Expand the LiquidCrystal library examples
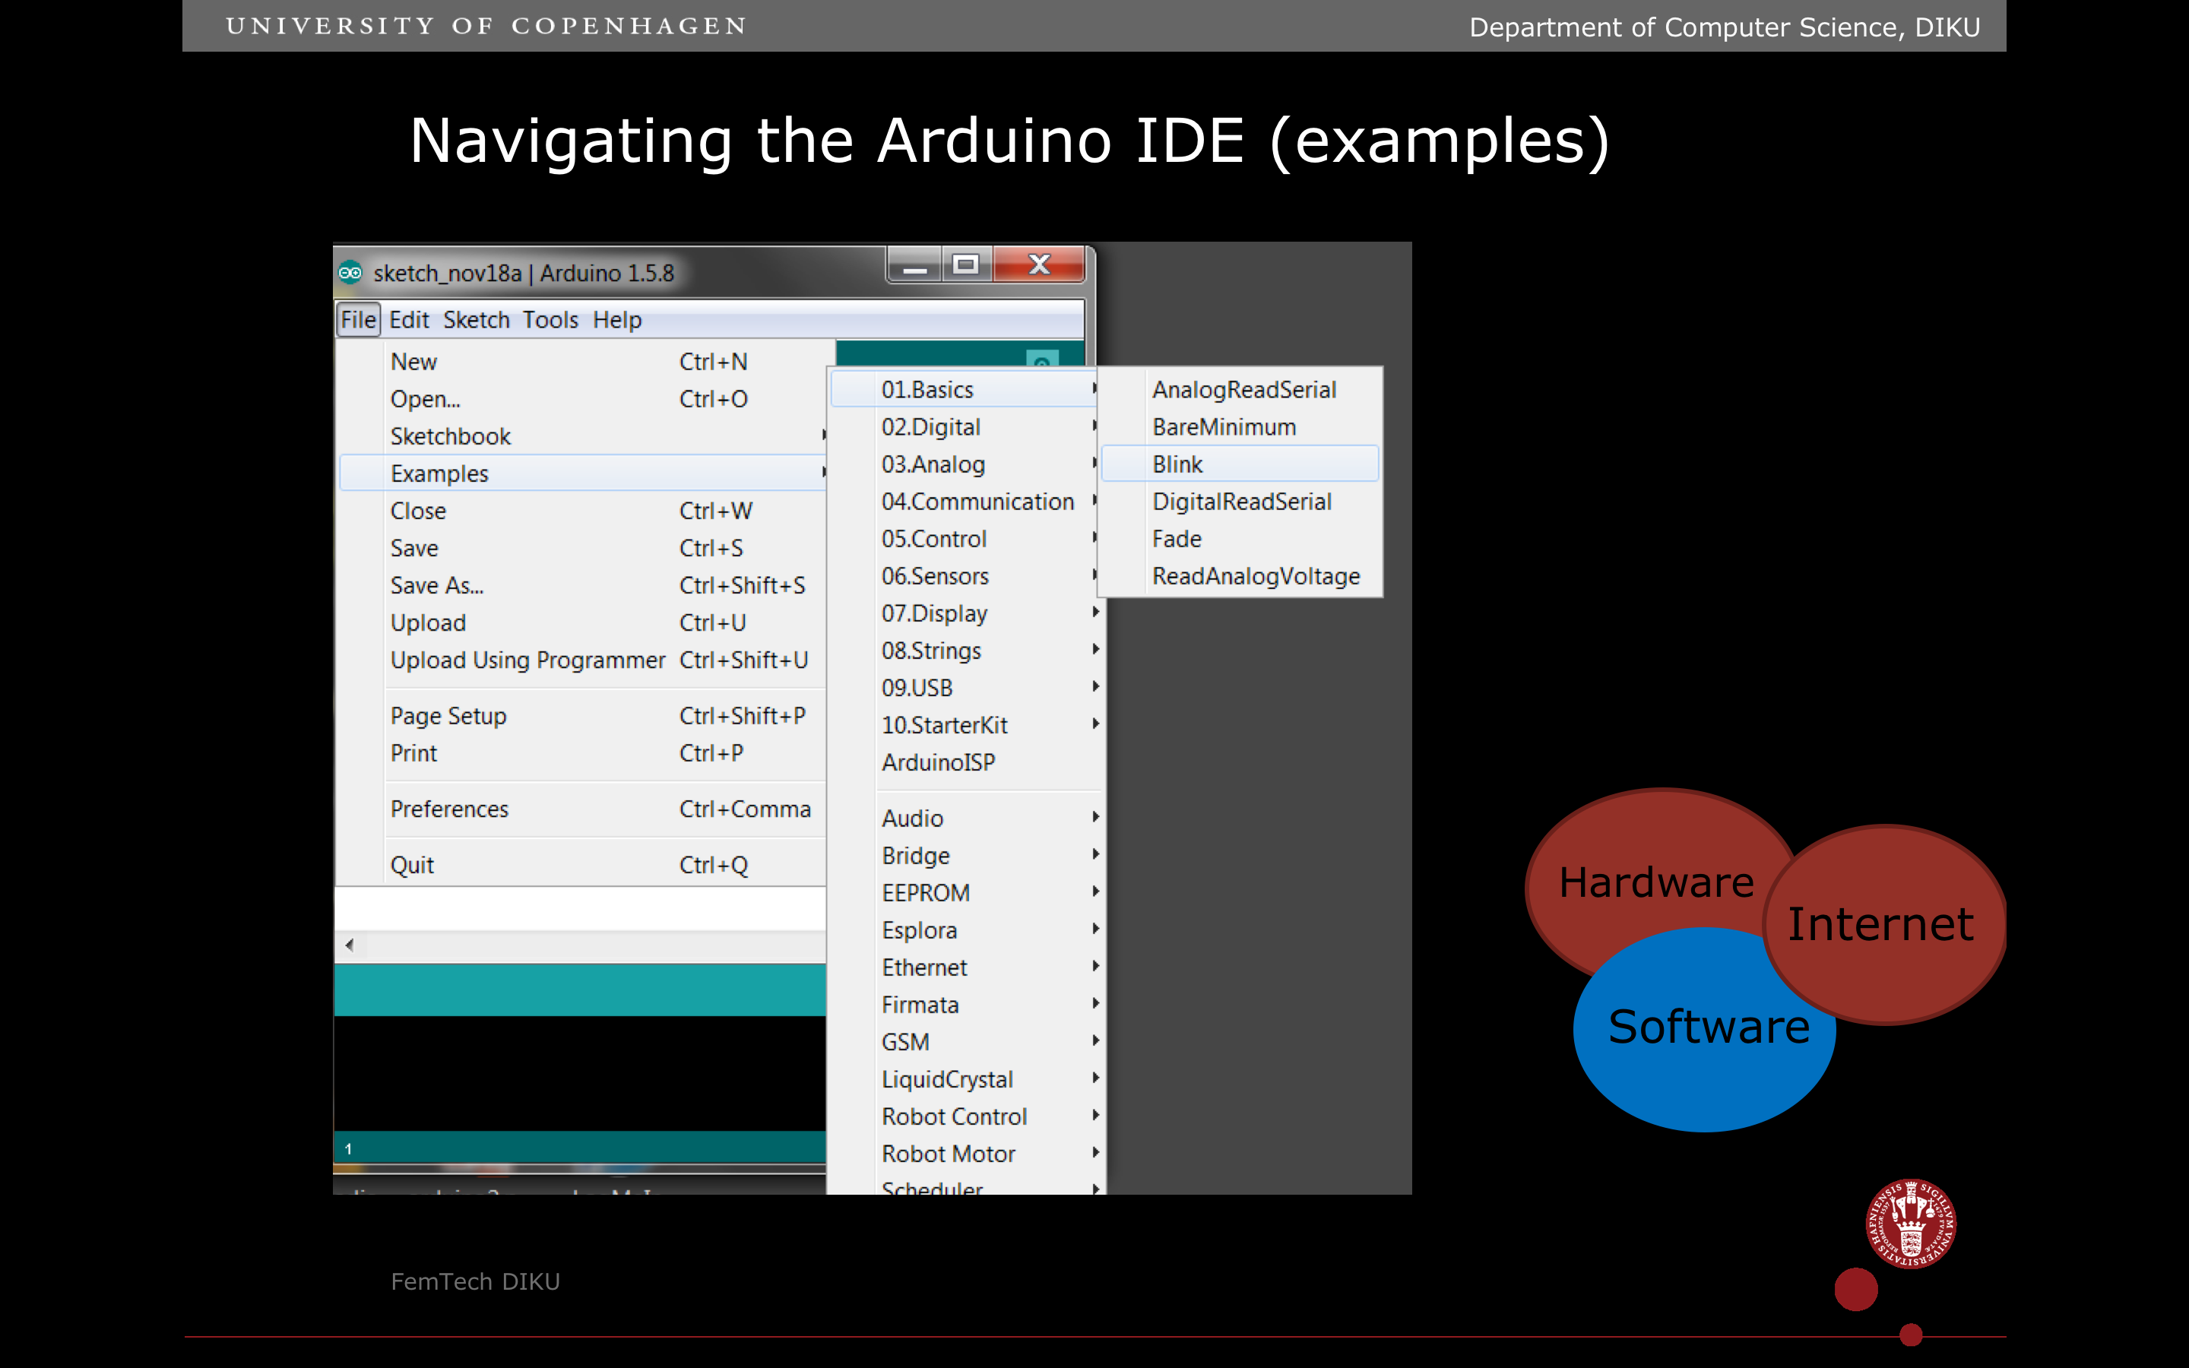Viewport: 2189px width, 1368px height. (965, 1079)
